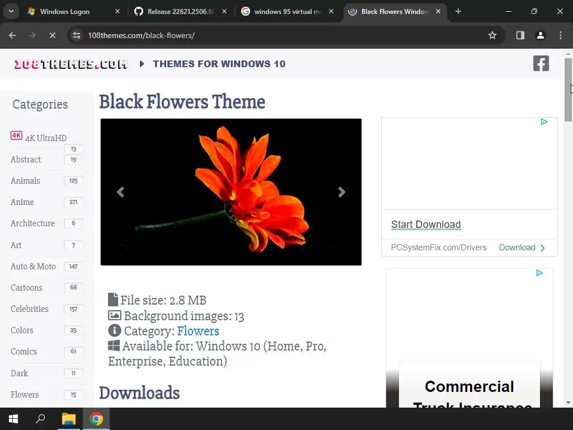This screenshot has height=430, width=573.
Task: Close the Release 22621.2506 tab
Action: [x=224, y=11]
